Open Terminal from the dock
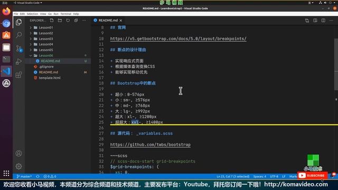 [6, 59]
